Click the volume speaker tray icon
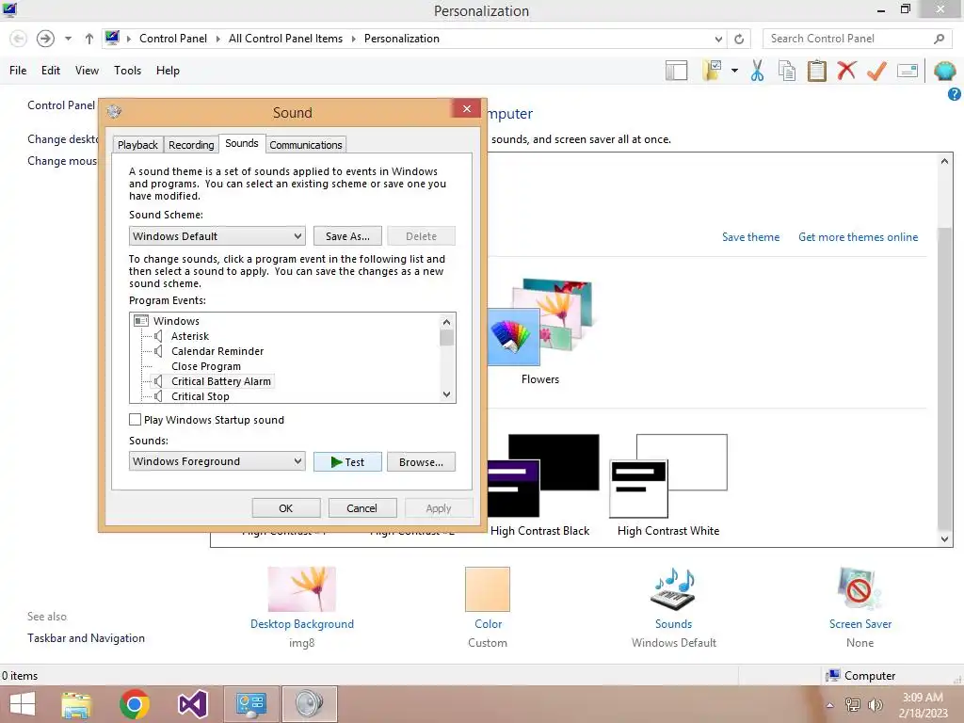This screenshot has height=723, width=964. (x=876, y=705)
